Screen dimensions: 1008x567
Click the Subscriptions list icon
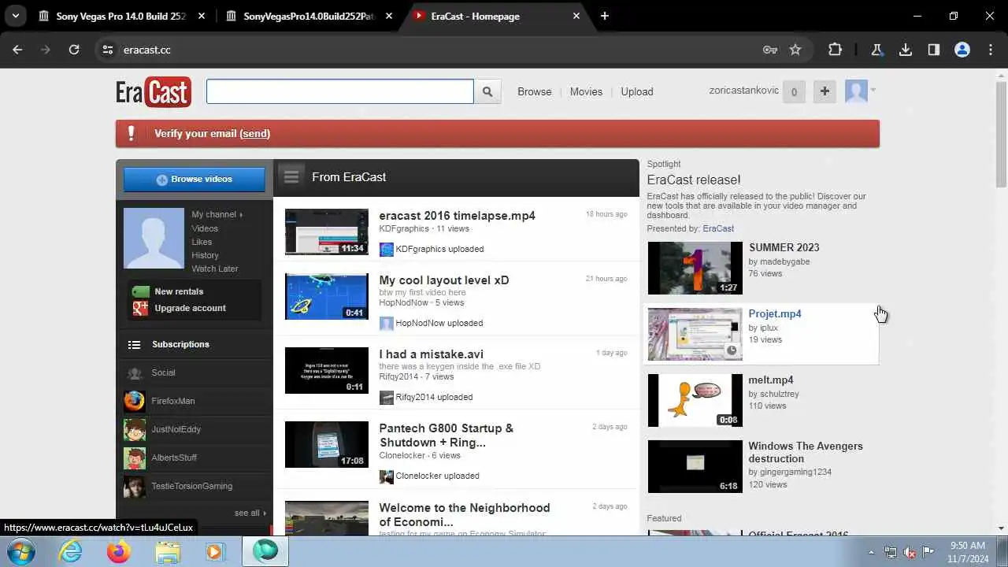[135, 344]
